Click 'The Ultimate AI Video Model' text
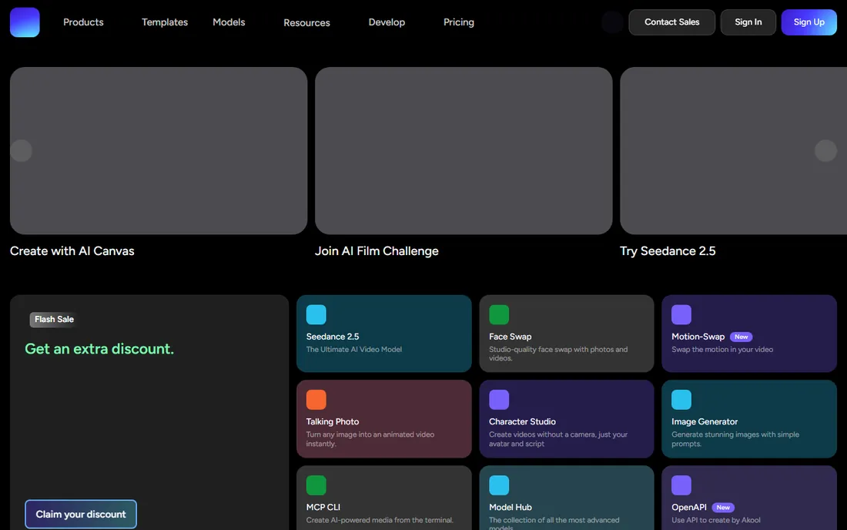The width and height of the screenshot is (847, 530). click(354, 350)
